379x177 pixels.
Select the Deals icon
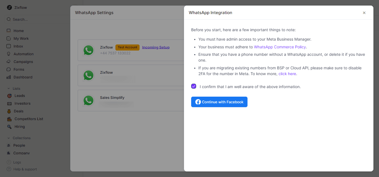tap(9, 111)
